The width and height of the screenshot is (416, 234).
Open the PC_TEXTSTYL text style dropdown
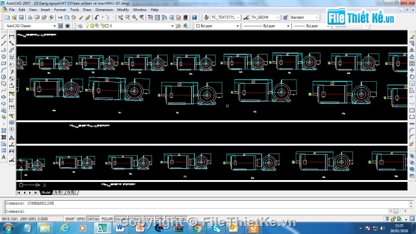226,18
